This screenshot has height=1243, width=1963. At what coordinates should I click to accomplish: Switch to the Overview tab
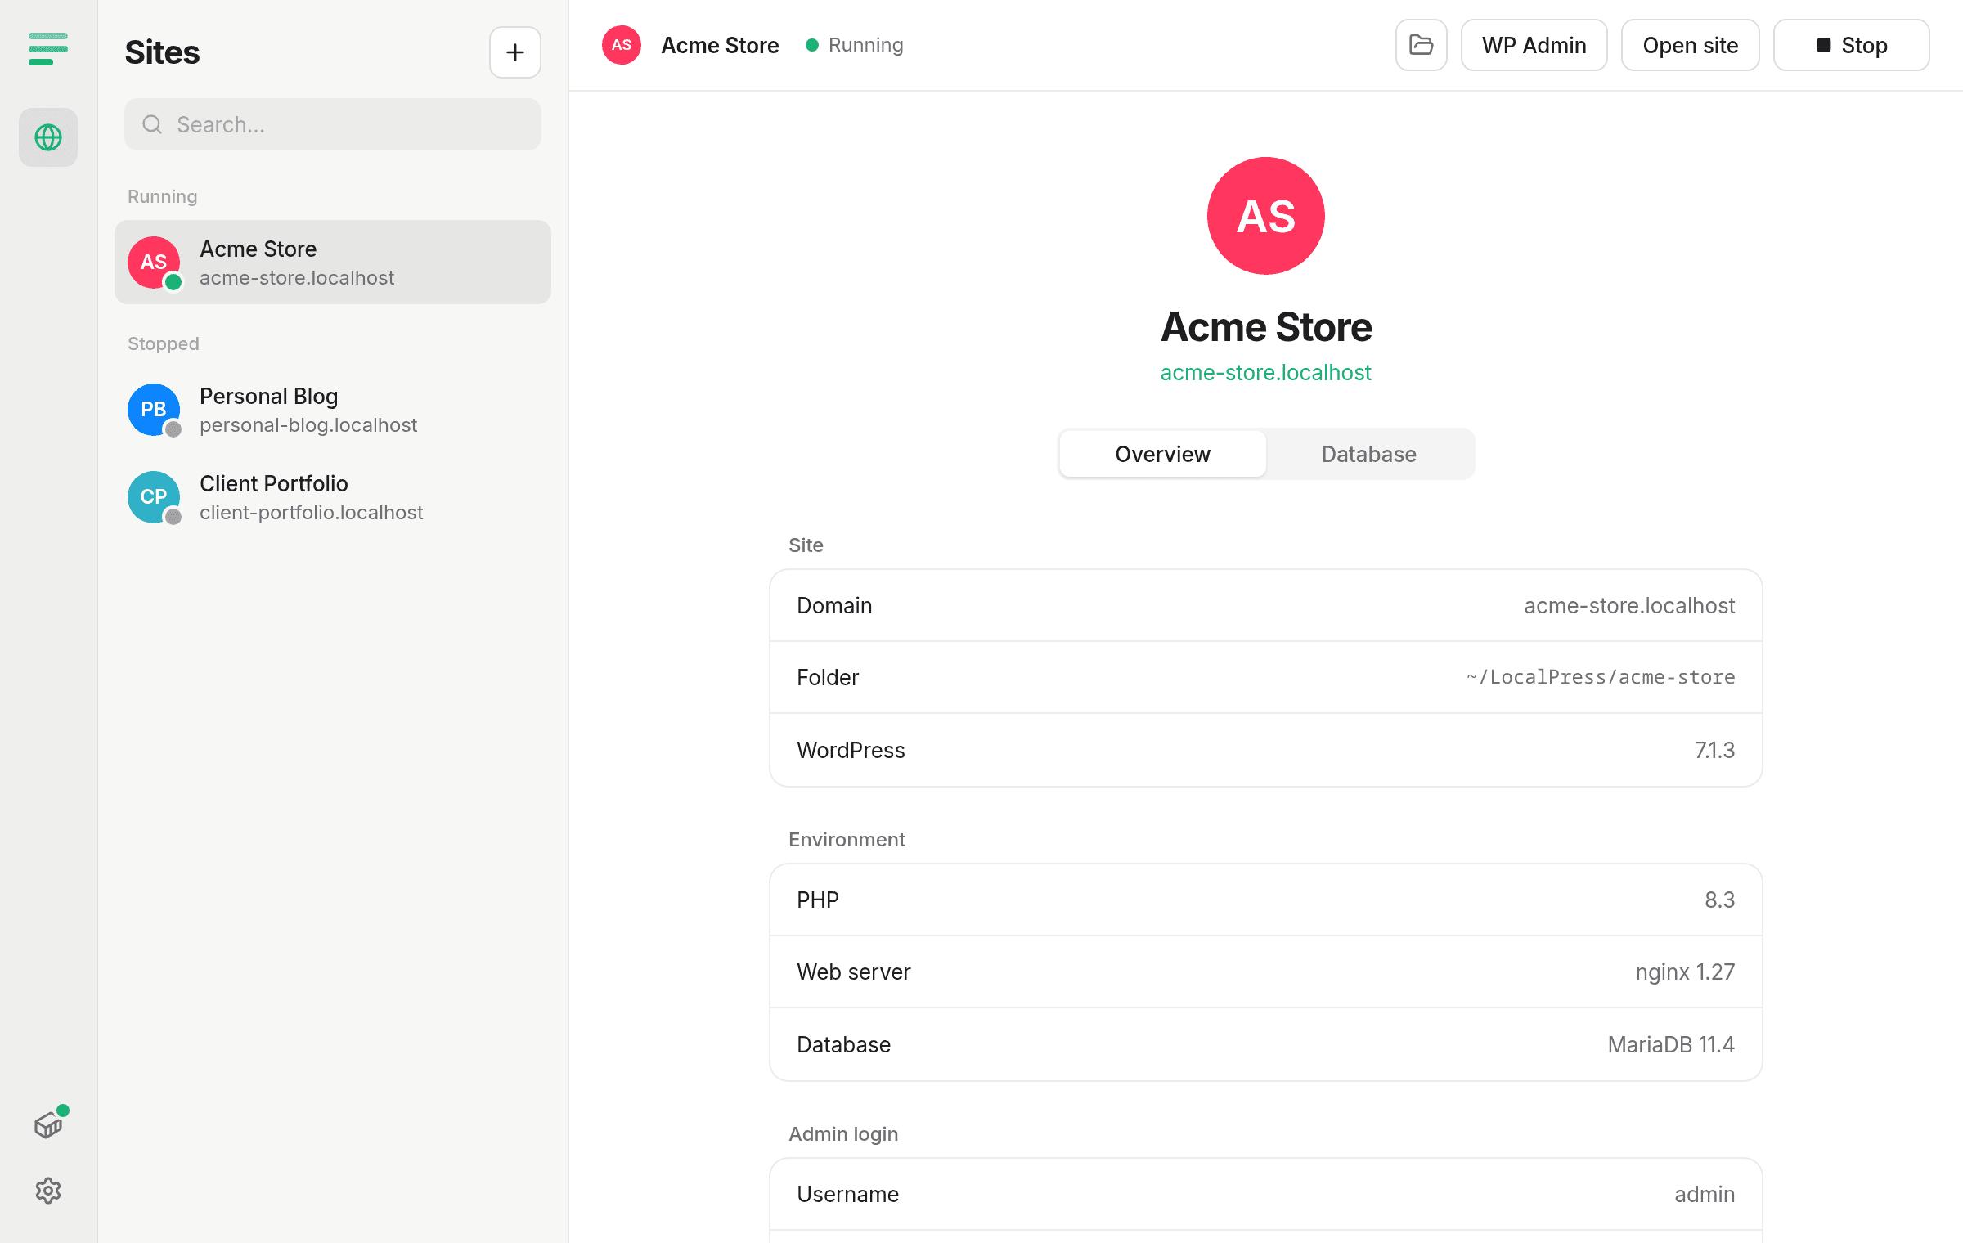coord(1163,454)
